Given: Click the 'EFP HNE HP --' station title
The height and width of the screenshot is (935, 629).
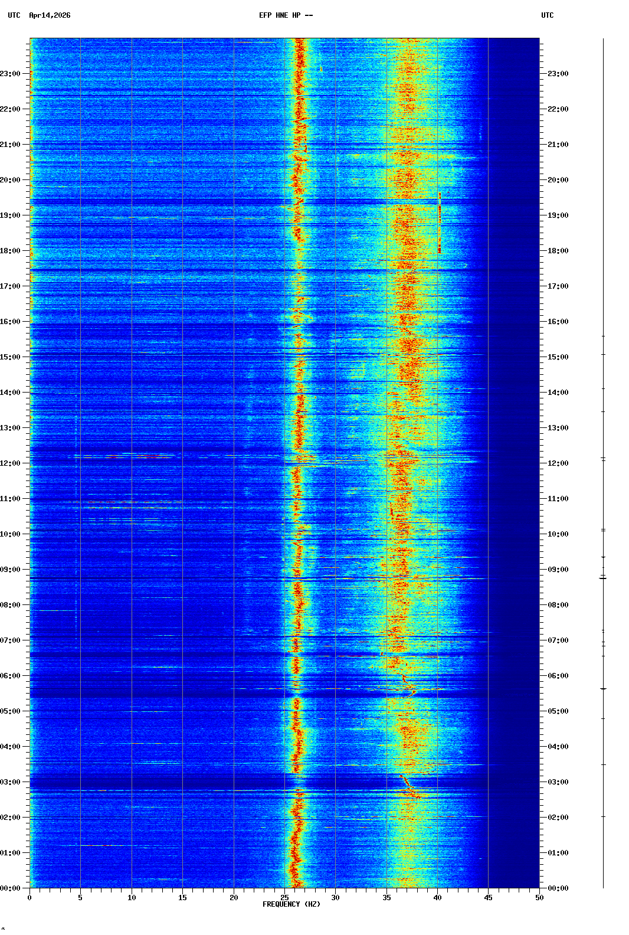Looking at the screenshot, I should coord(286,15).
